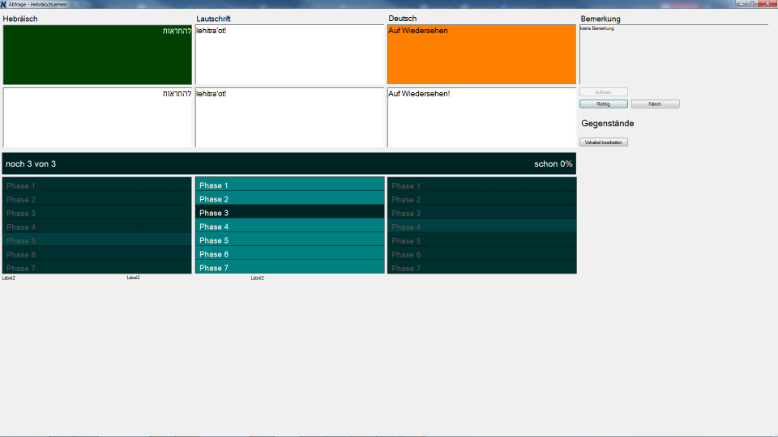The image size is (778, 437).
Task: Select Phase 5 in the middle list
Action: click(x=289, y=240)
